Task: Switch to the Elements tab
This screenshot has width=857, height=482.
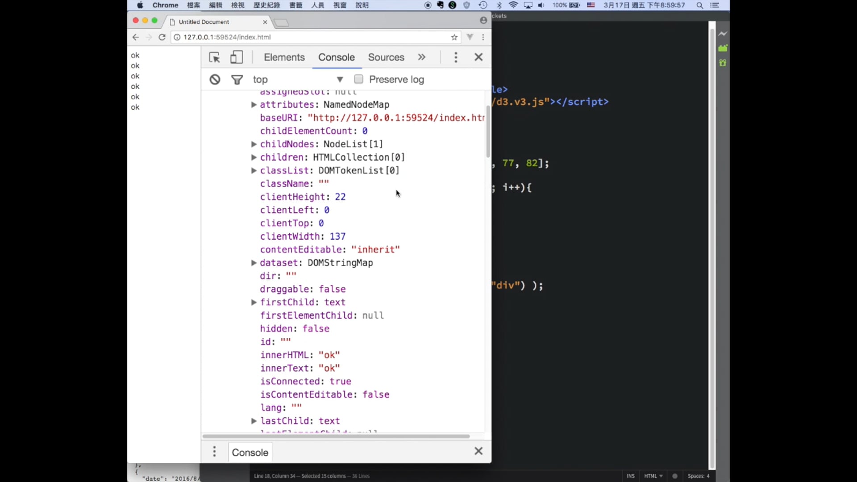Action: click(x=284, y=57)
